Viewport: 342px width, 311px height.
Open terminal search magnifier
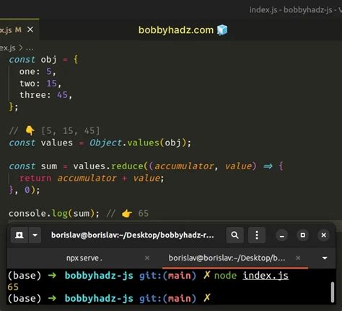(234, 235)
